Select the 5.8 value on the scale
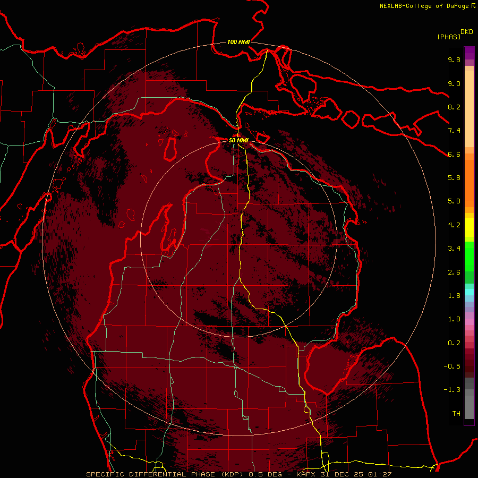Viewport: 478px width, 478px height. [454, 178]
